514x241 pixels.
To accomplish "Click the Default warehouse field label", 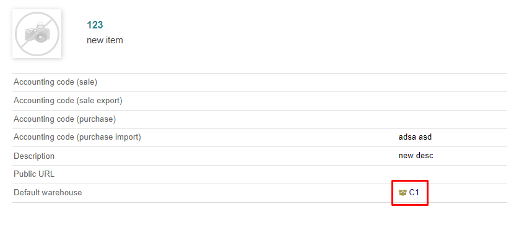I will (x=48, y=193).
